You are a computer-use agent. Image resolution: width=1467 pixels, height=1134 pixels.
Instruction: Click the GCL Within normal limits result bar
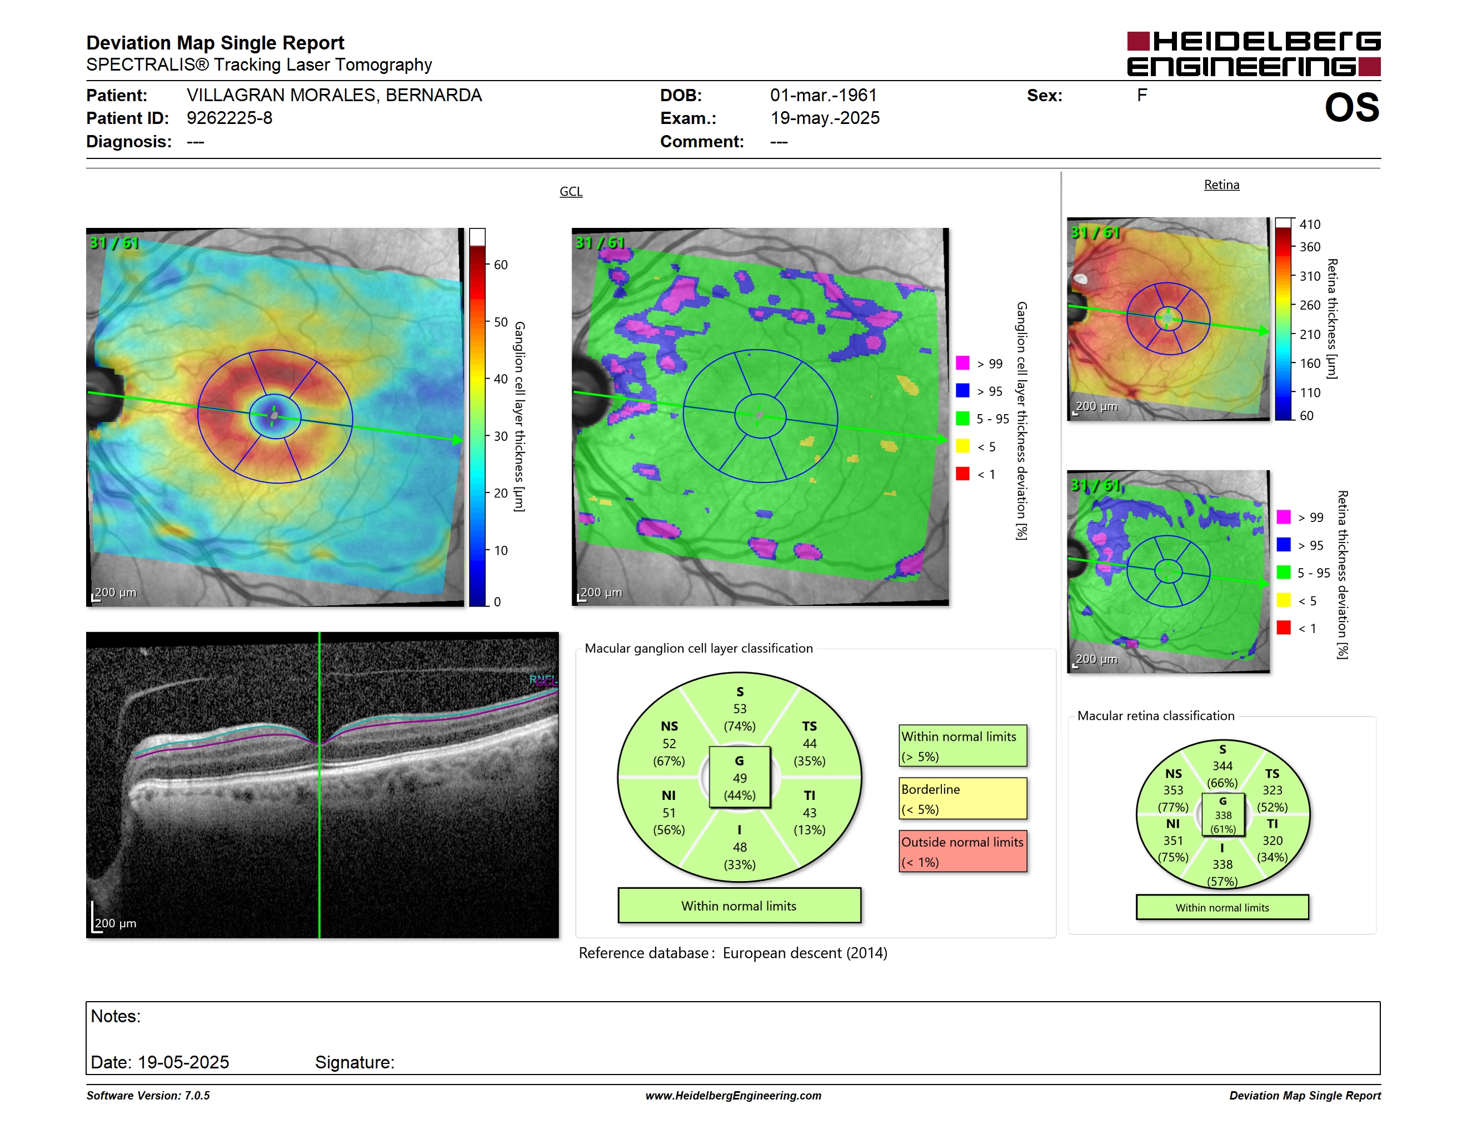pyautogui.click(x=740, y=906)
